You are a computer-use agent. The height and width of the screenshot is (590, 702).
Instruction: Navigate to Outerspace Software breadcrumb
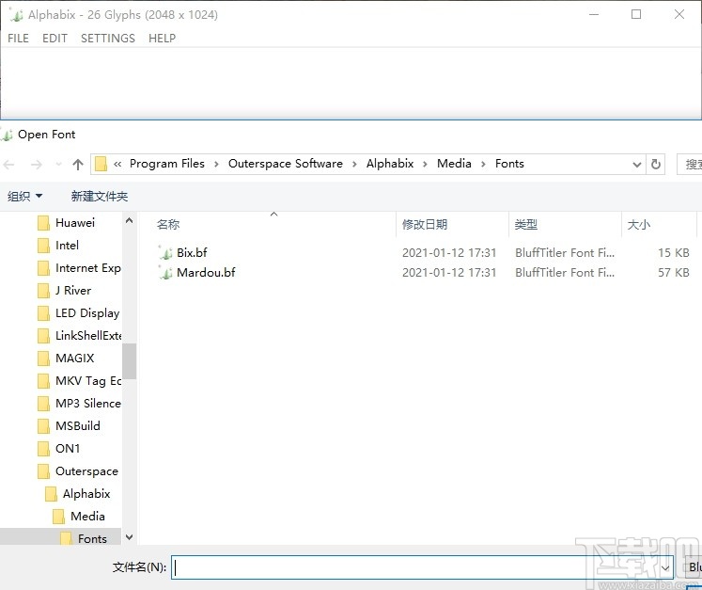pyautogui.click(x=286, y=164)
